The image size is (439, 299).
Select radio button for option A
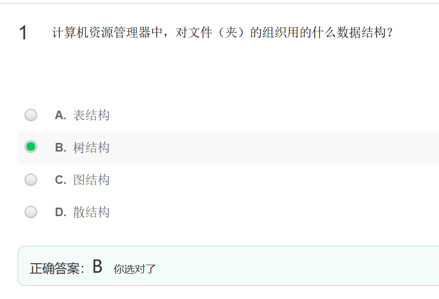[31, 115]
